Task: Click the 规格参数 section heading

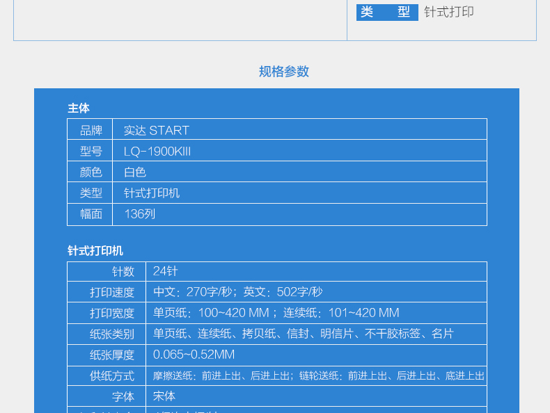Action: pyautogui.click(x=283, y=72)
